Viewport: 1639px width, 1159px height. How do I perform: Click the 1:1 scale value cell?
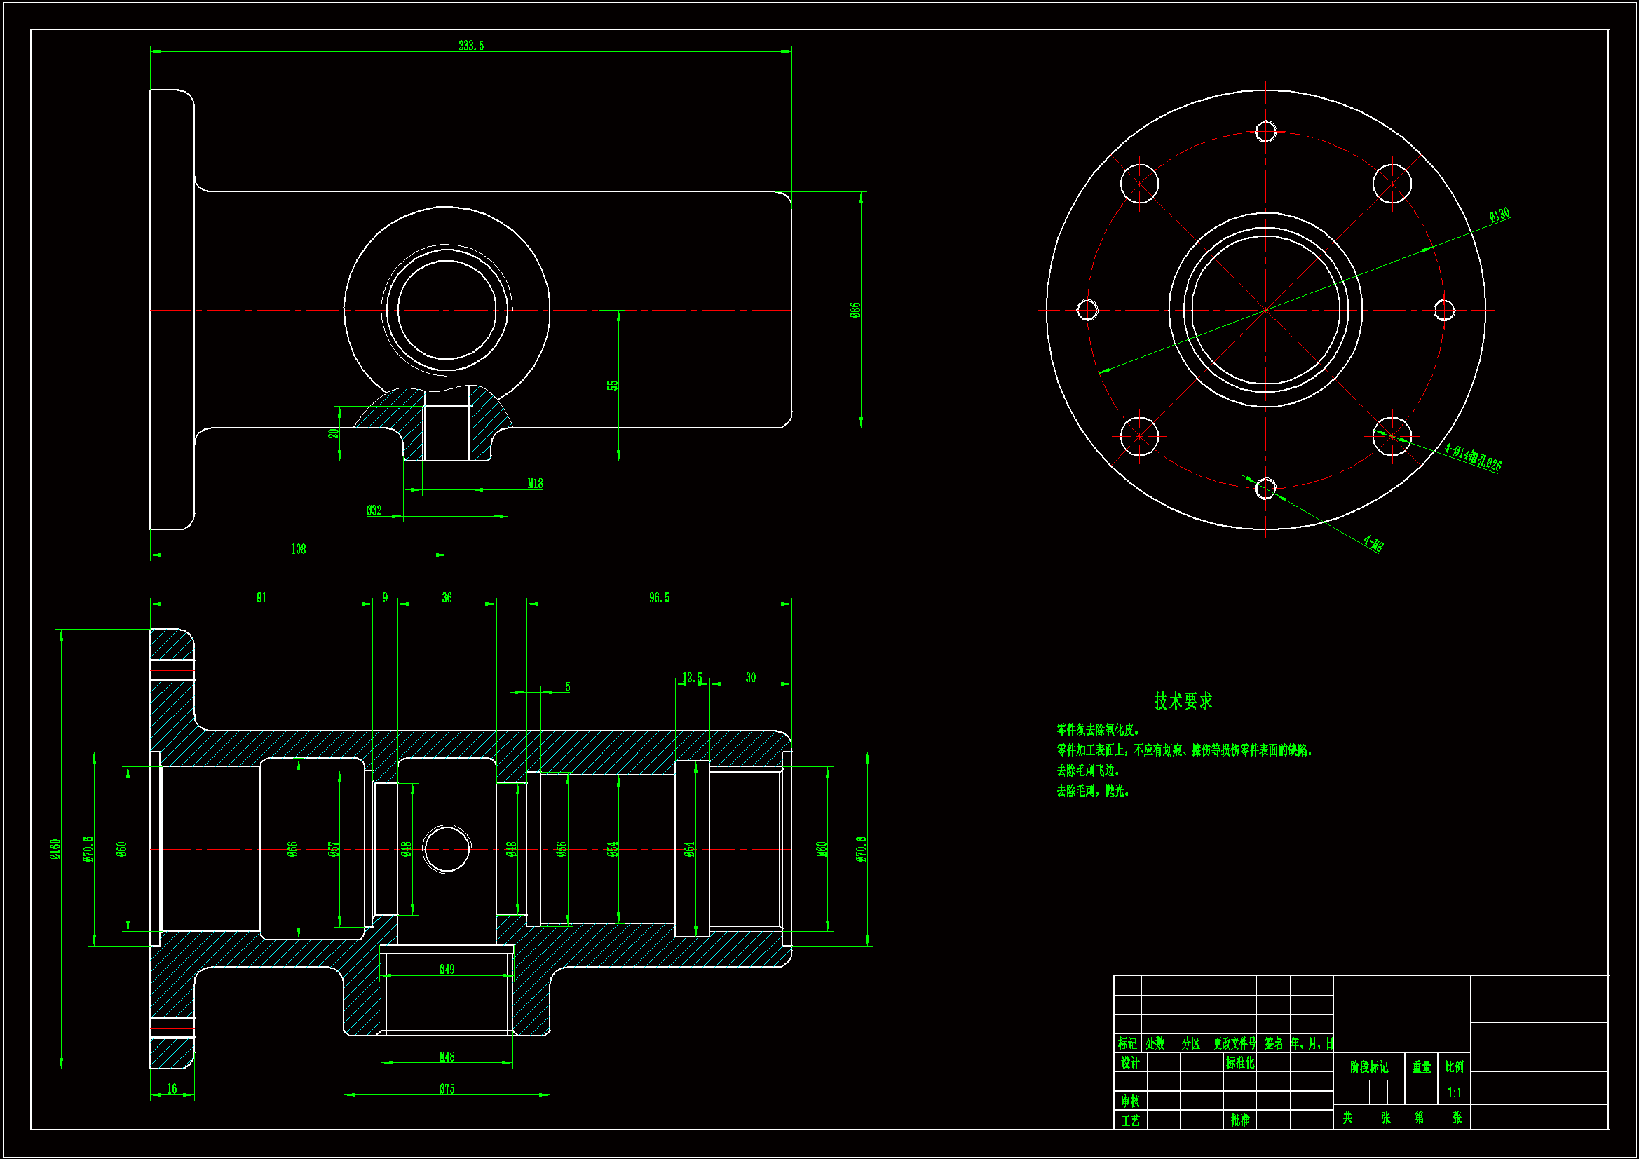coord(1454,1092)
